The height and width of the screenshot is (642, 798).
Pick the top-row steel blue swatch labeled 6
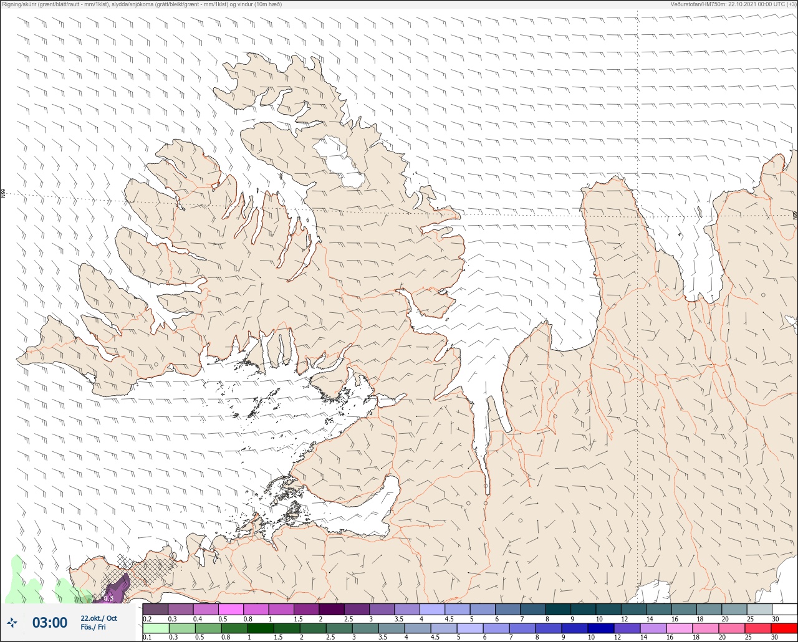507,609
